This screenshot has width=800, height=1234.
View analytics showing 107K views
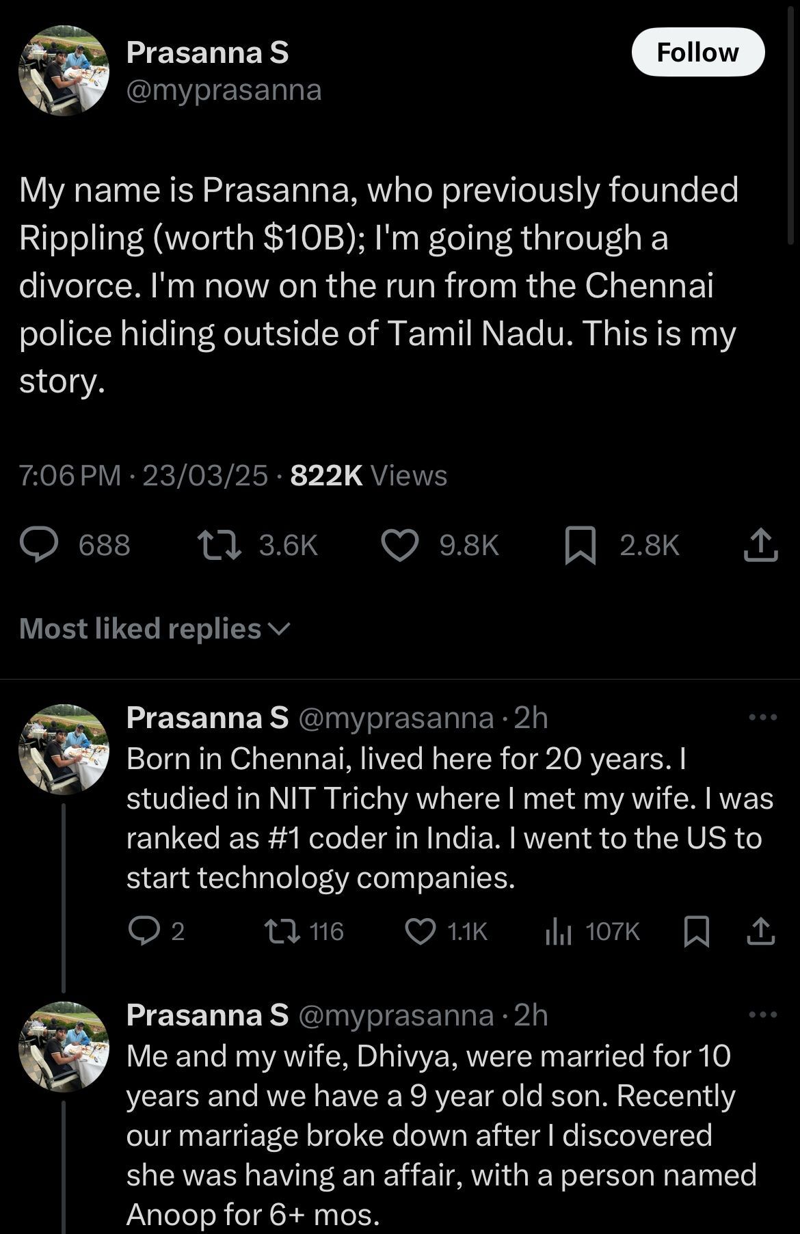[559, 931]
